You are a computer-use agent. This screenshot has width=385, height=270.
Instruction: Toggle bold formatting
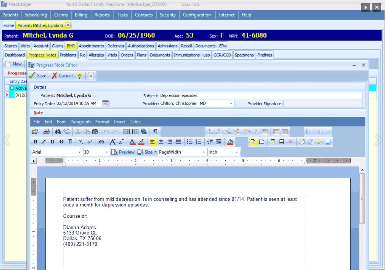tap(35, 142)
